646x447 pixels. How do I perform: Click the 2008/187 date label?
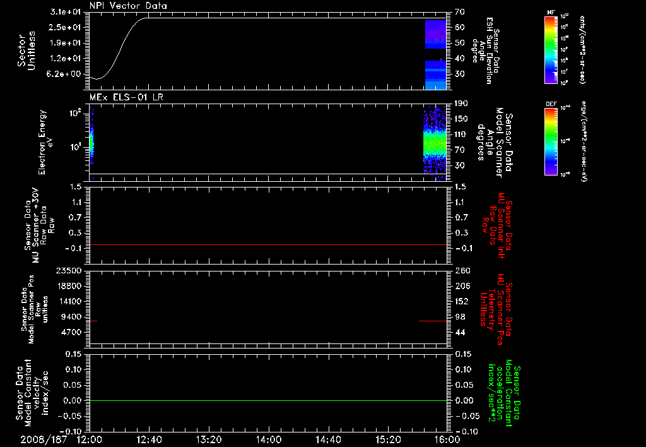click(x=44, y=439)
